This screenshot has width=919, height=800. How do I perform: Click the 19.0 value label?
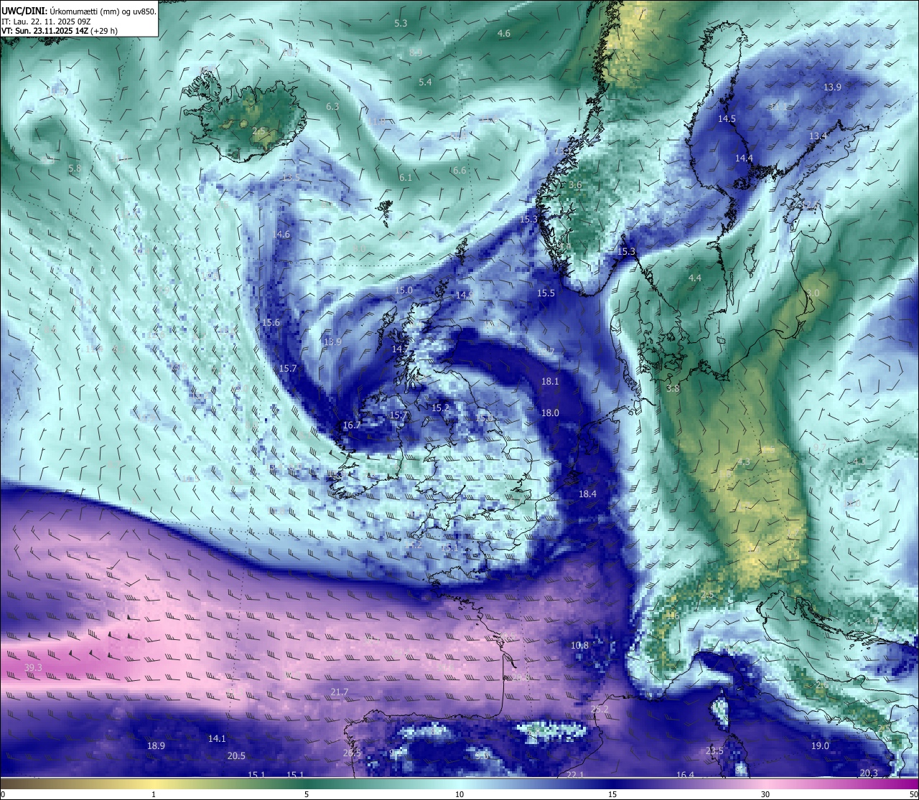tap(820, 745)
